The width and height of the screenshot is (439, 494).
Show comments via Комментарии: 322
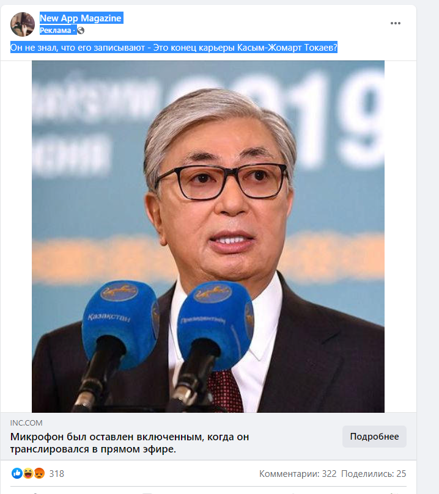point(298,473)
